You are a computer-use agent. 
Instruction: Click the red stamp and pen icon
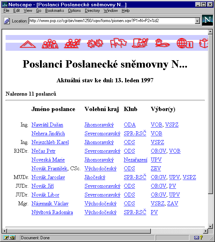pyautogui.click(x=162, y=43)
